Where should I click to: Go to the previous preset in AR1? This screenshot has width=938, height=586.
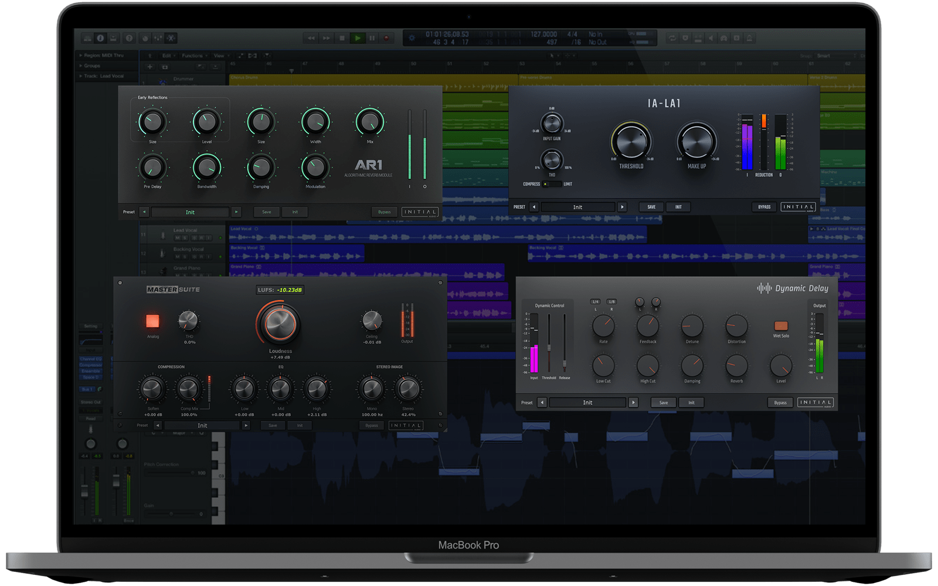pyautogui.click(x=144, y=212)
